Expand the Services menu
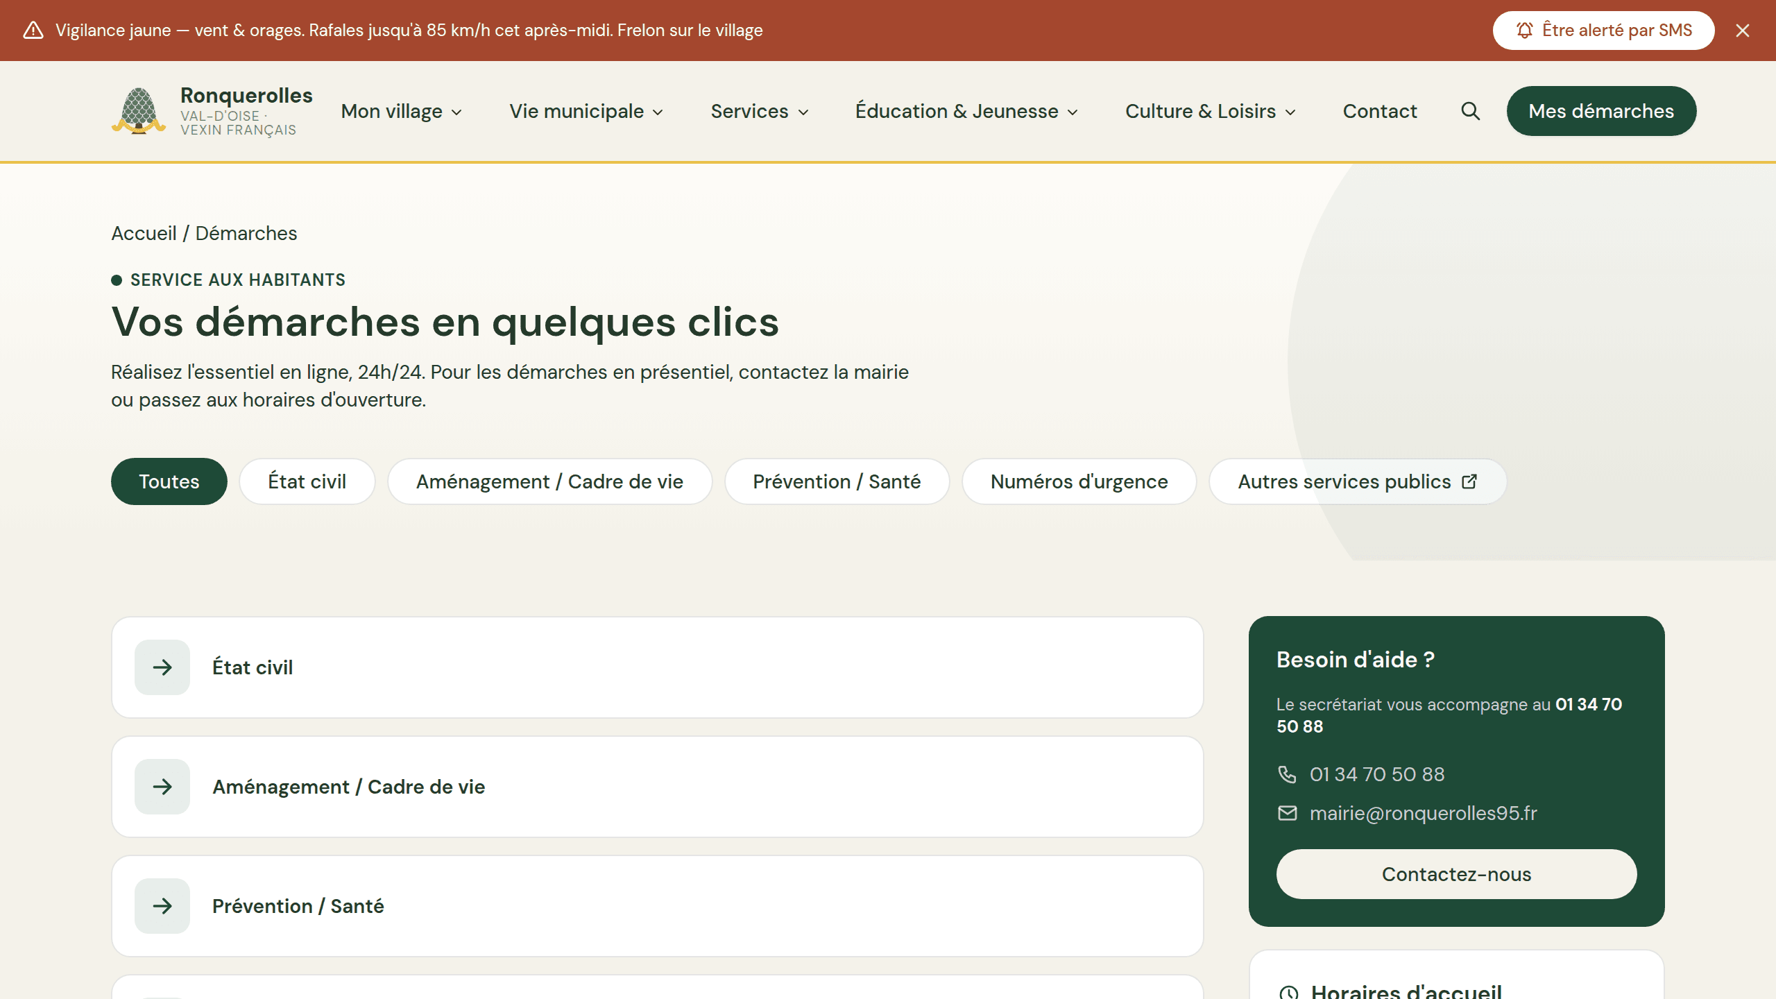Screen dimensions: 1776x999 click(760, 111)
